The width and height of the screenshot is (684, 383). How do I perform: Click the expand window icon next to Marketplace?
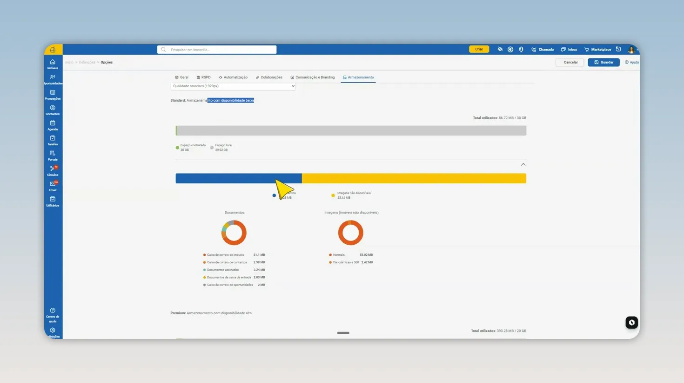click(618, 49)
